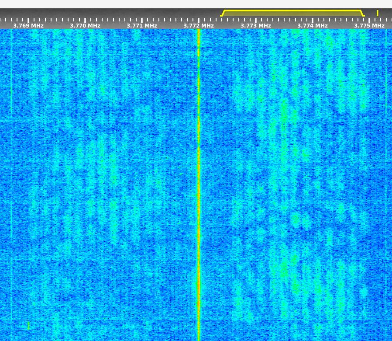This screenshot has width=392, height=341.
Task: Click the 3.774 MHz frequency label
Action: click(313, 25)
